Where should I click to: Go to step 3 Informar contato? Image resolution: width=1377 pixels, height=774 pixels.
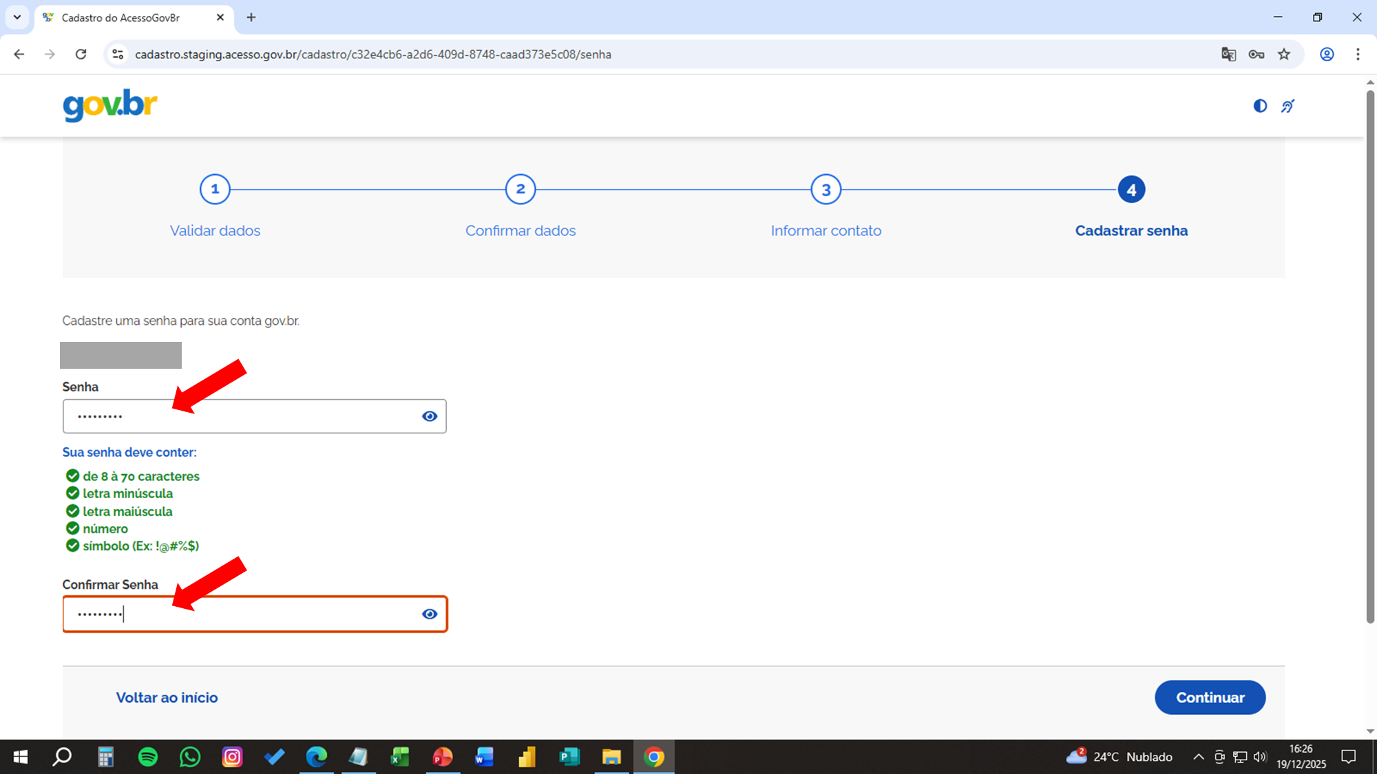point(826,189)
